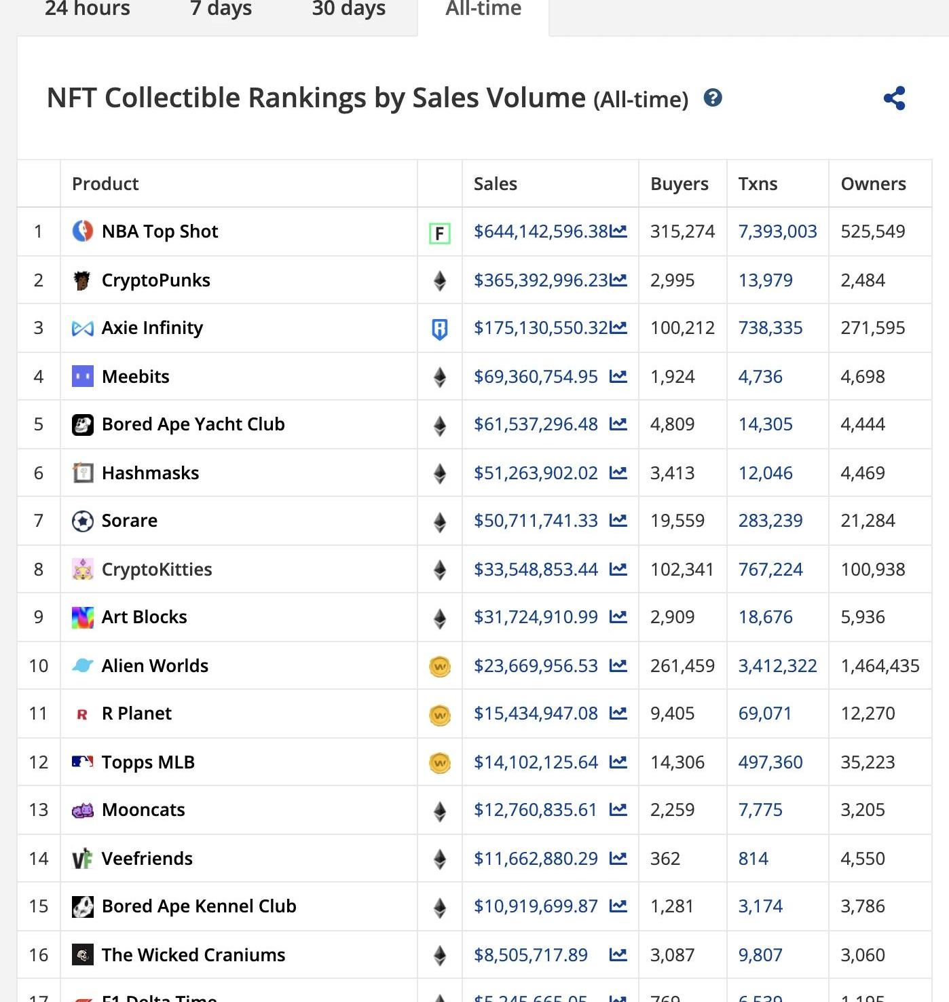
Task: Click the Product column header
Action: (x=105, y=184)
